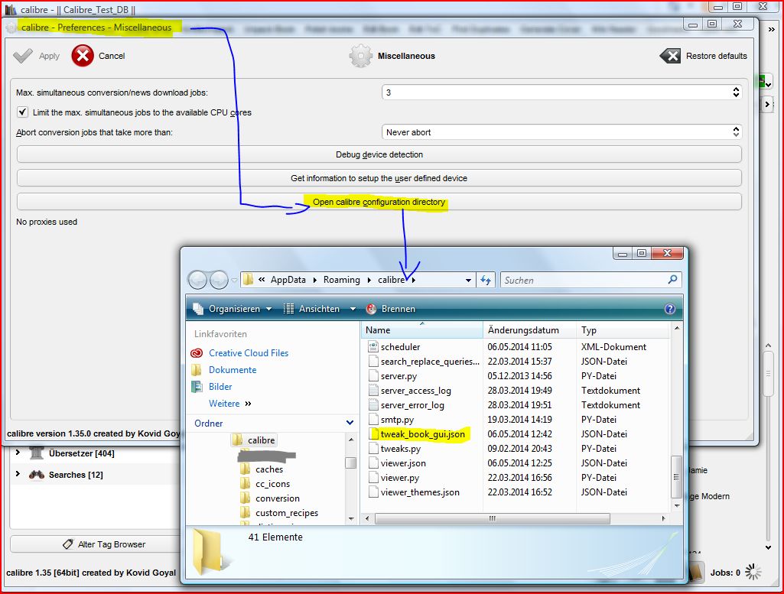
Task: Click the Explorer forward arrow button
Action: (x=219, y=280)
